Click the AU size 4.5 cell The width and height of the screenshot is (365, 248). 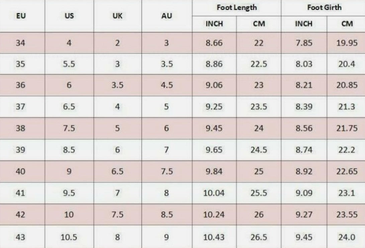(167, 85)
